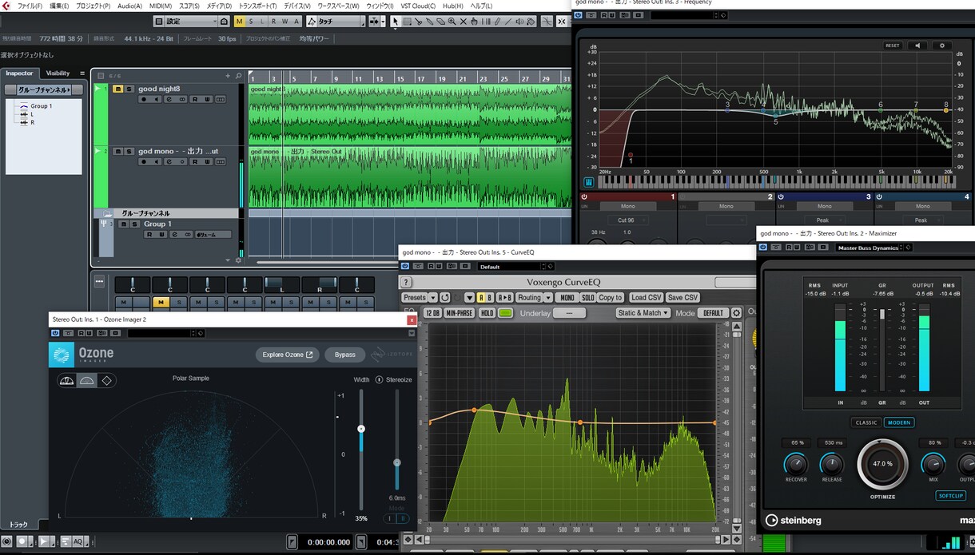975x555 pixels.
Task: Select the Group 1 track name
Action: (157, 224)
